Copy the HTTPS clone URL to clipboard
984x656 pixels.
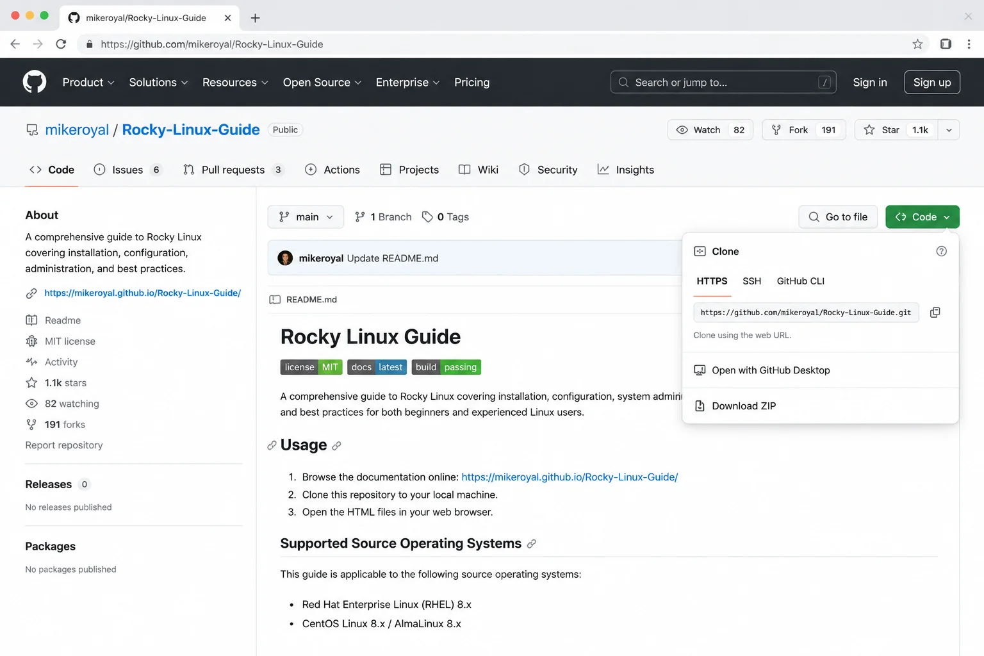[935, 313]
